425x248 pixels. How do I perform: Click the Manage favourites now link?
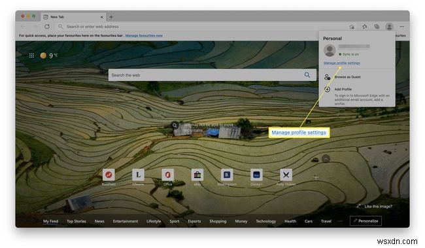144,35
